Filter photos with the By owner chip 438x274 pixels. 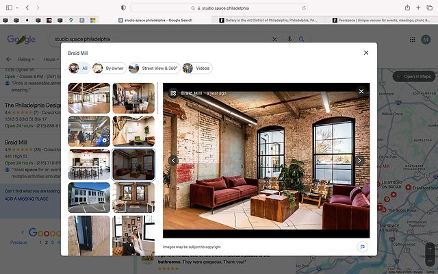tap(110, 68)
